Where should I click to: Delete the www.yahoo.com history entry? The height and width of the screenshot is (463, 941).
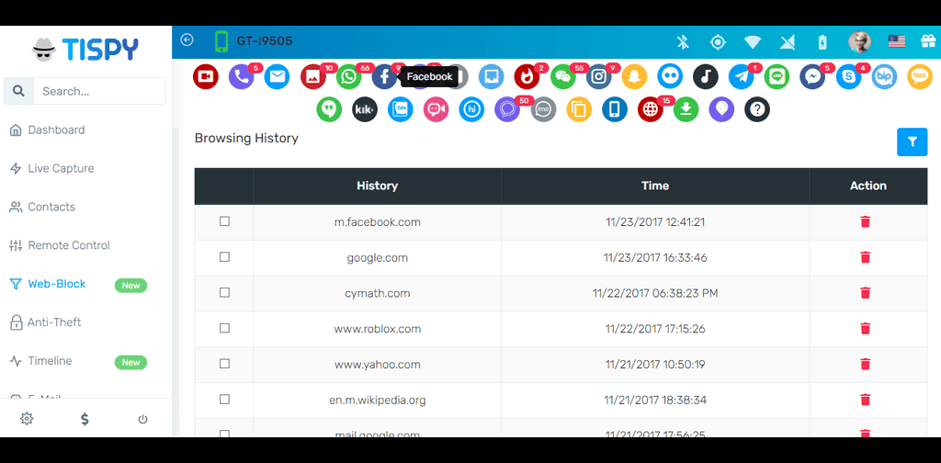tap(866, 364)
